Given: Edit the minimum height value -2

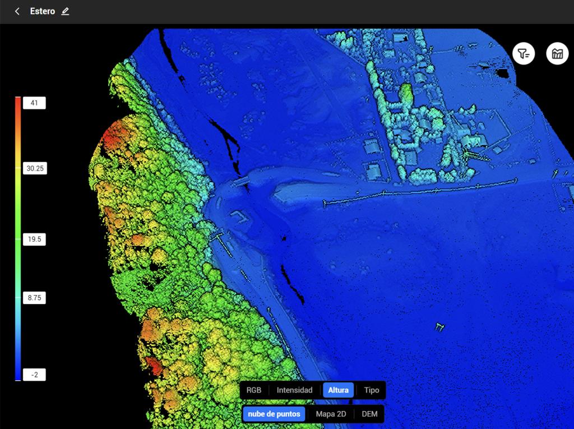Looking at the screenshot, I should pos(34,375).
